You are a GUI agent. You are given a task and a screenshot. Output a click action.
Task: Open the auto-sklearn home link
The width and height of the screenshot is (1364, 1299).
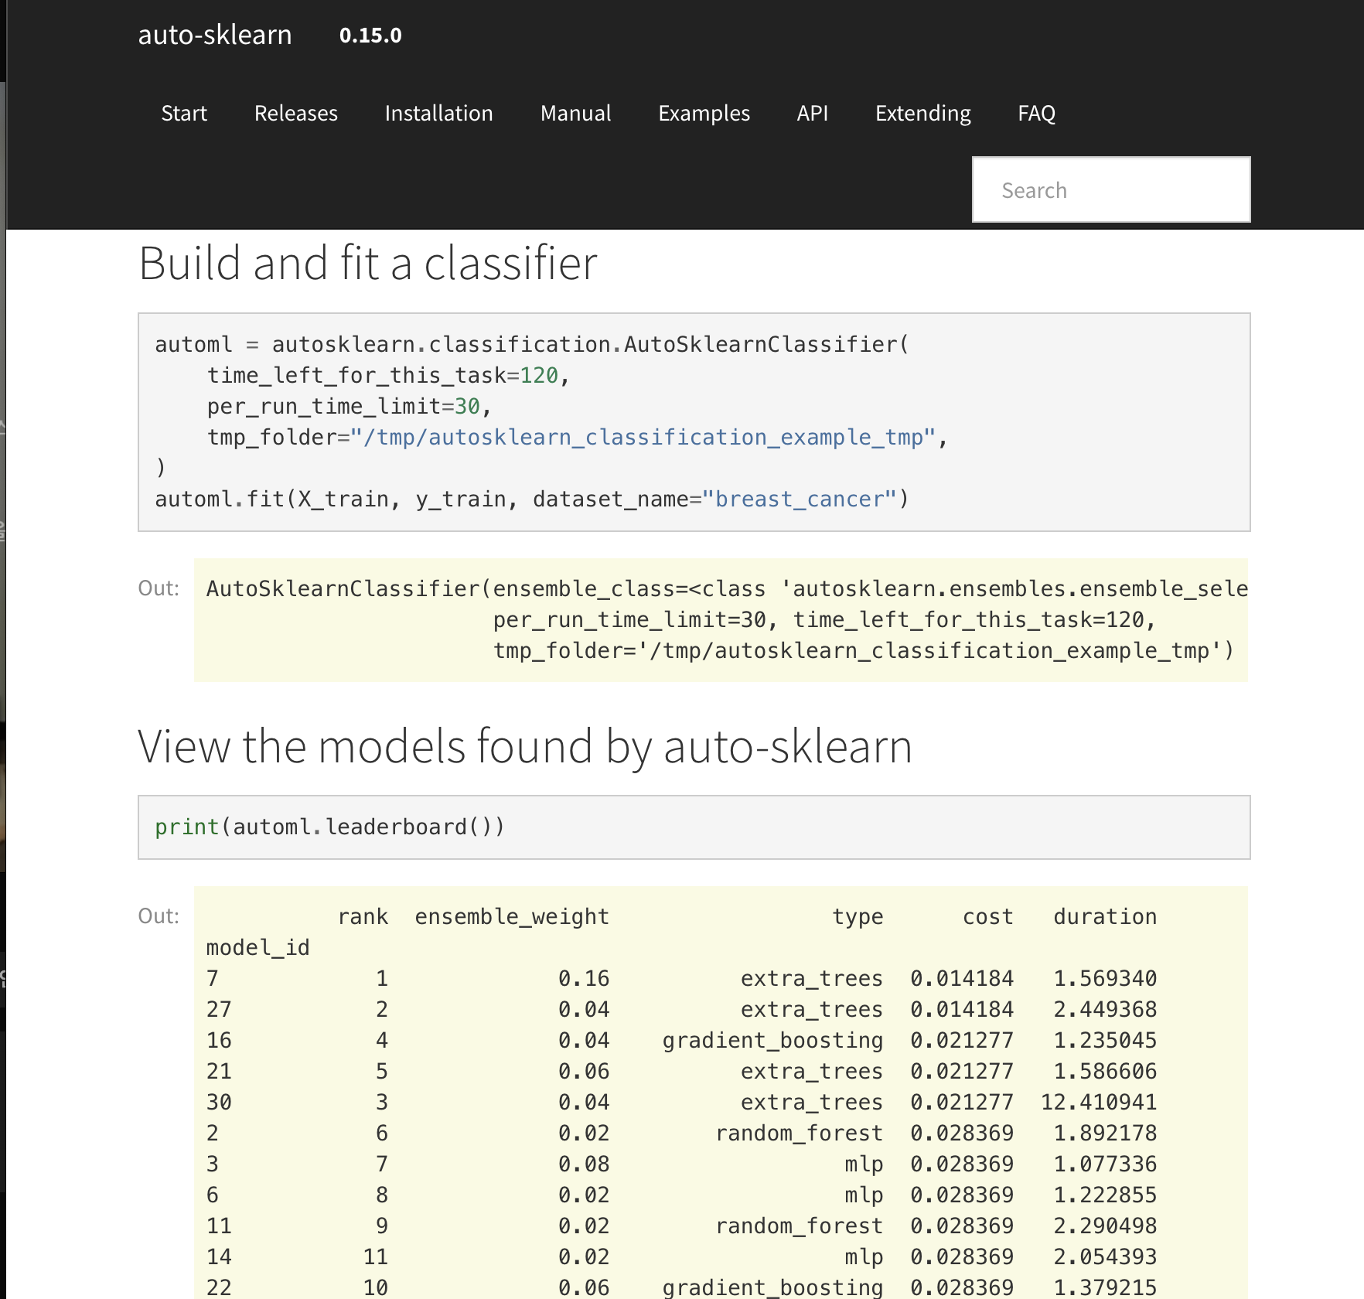215,35
